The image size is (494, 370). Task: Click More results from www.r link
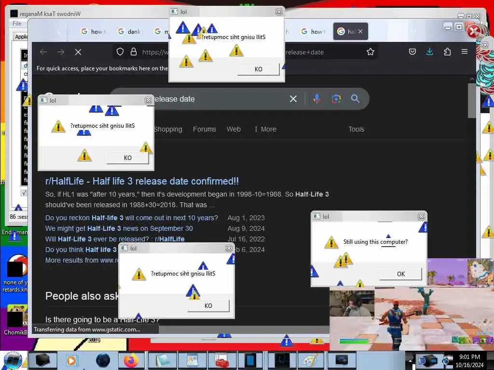pos(82,260)
